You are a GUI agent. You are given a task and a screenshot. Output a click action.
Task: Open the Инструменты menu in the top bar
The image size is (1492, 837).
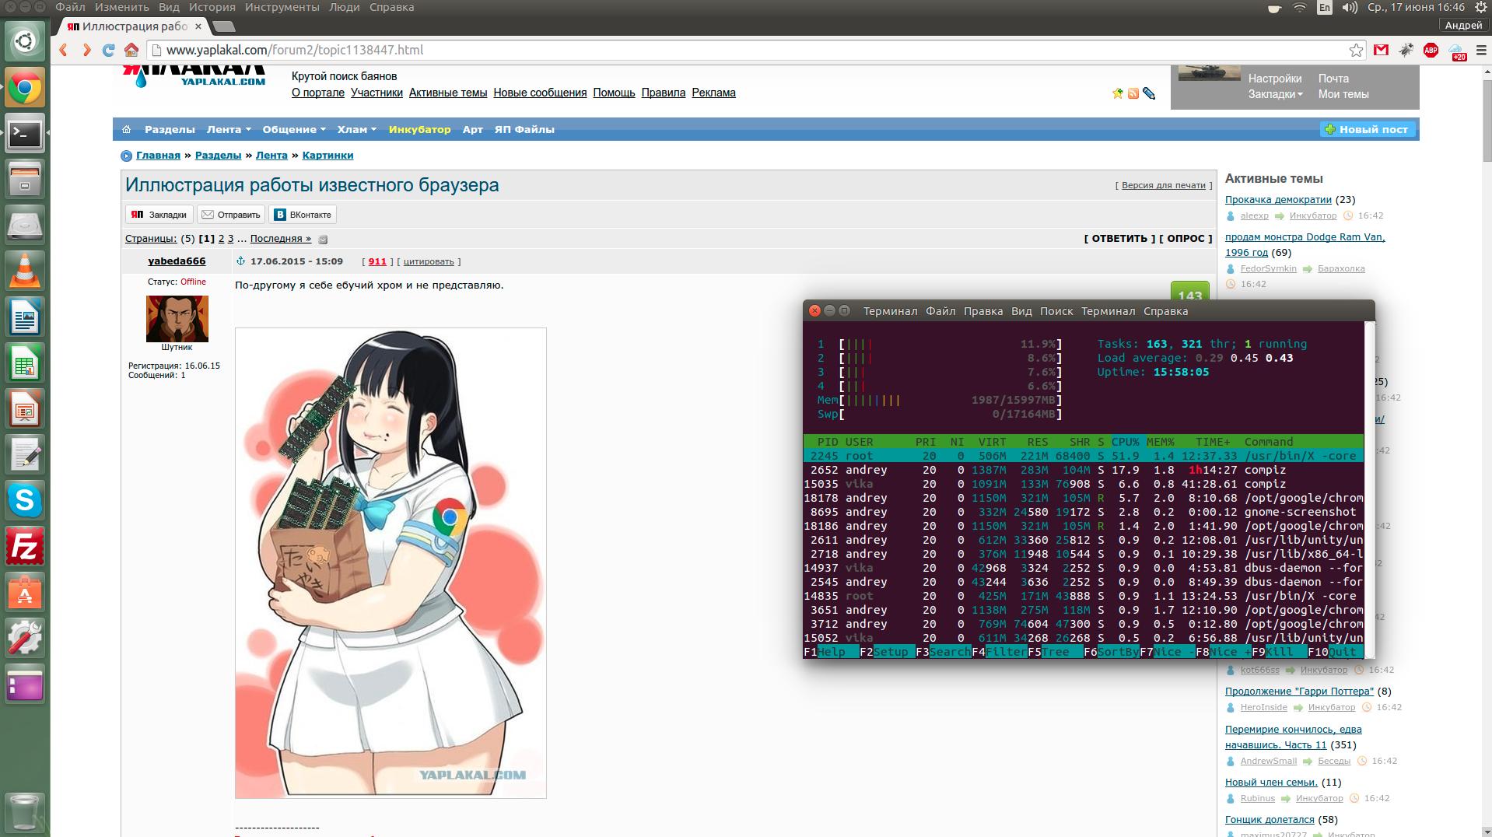[282, 7]
